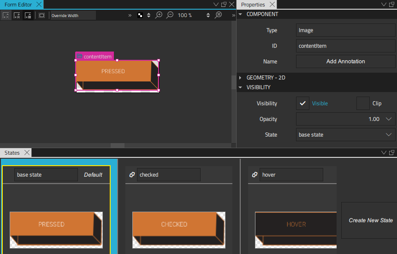Click the Default label on base state
Image resolution: width=397 pixels, height=254 pixels.
[x=93, y=175]
